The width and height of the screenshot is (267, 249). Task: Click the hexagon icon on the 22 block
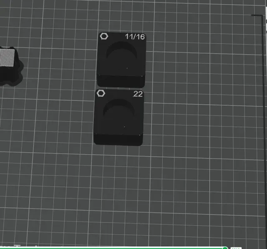pos(101,93)
